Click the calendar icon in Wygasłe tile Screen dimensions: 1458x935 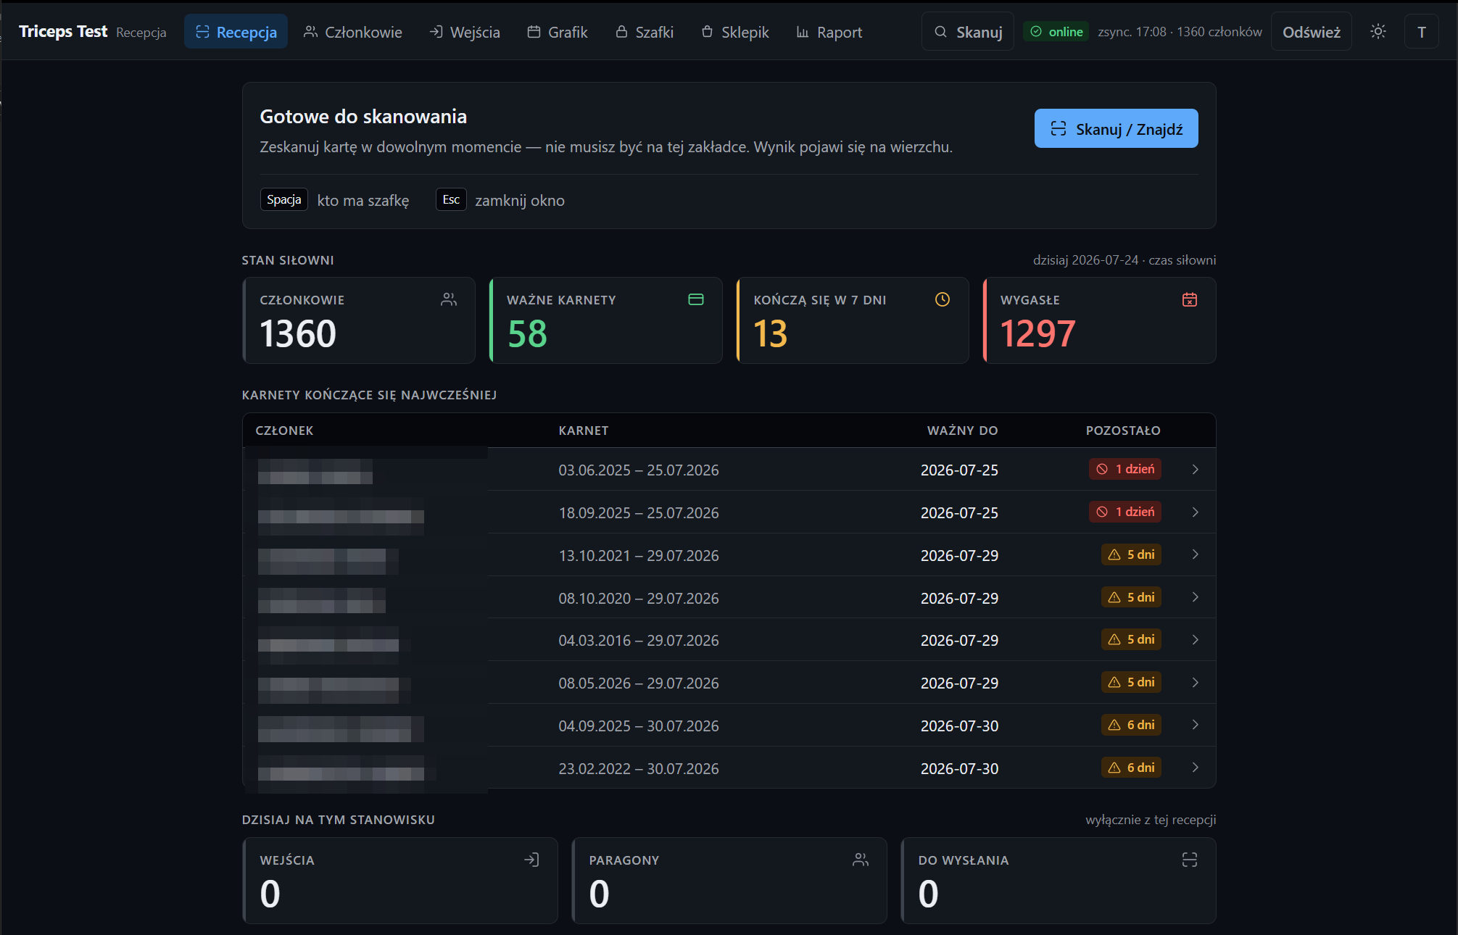(x=1189, y=299)
